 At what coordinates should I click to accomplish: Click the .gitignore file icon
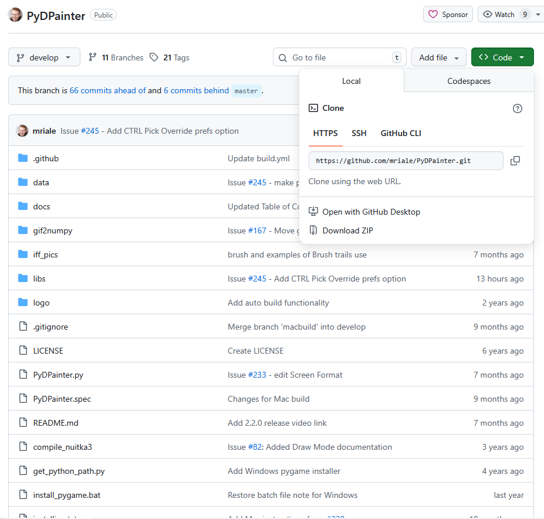click(x=23, y=326)
